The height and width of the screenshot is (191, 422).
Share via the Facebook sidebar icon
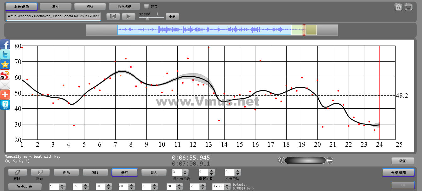(x=5, y=44)
